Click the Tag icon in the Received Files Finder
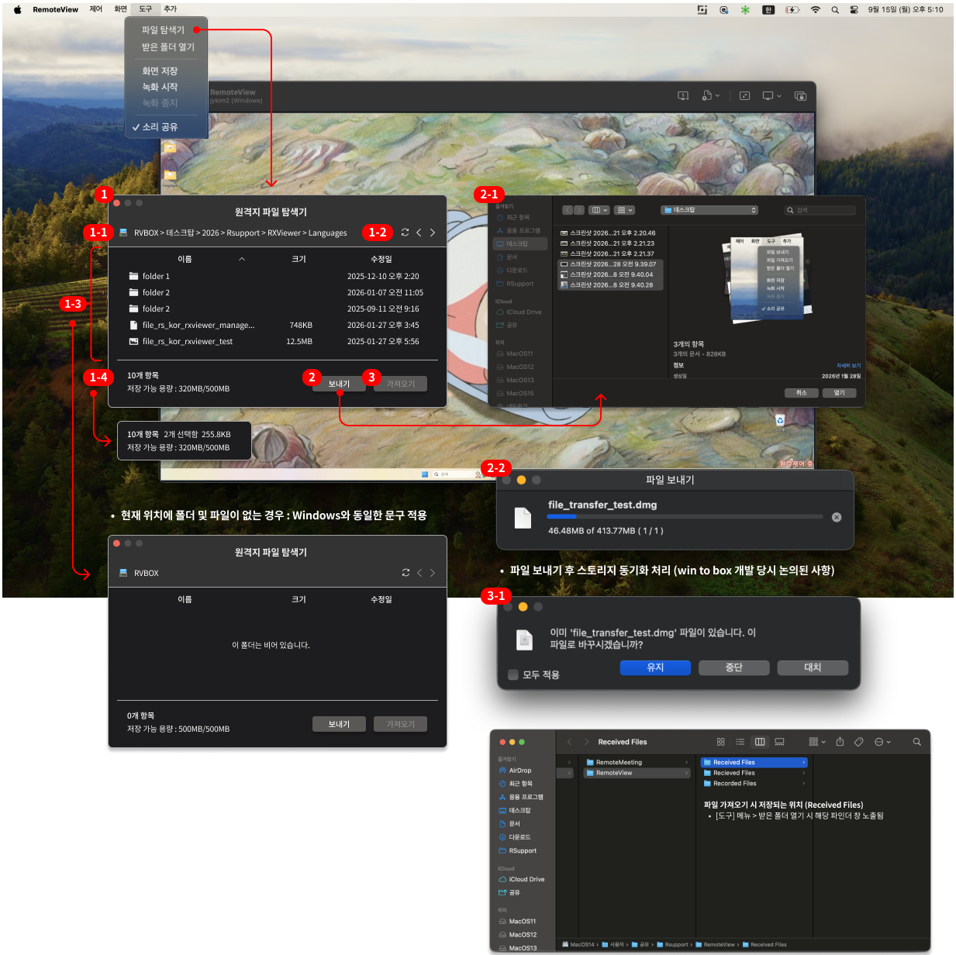 tap(859, 742)
